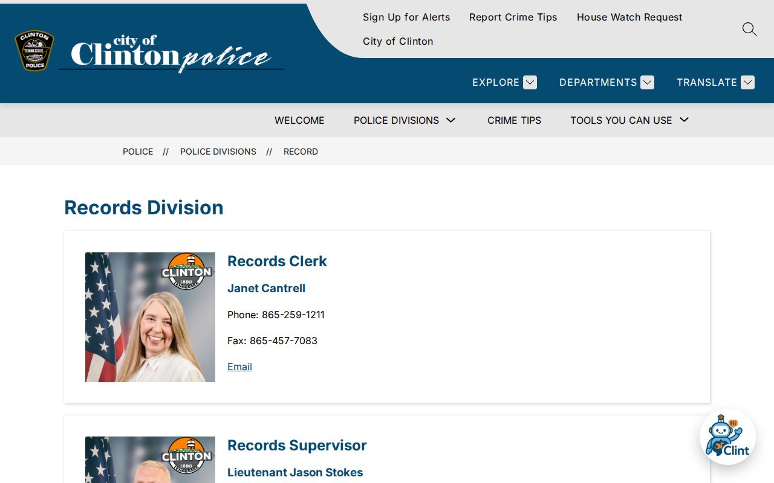
Task: Open the Clint chatbot robot icon
Action: [727, 437]
